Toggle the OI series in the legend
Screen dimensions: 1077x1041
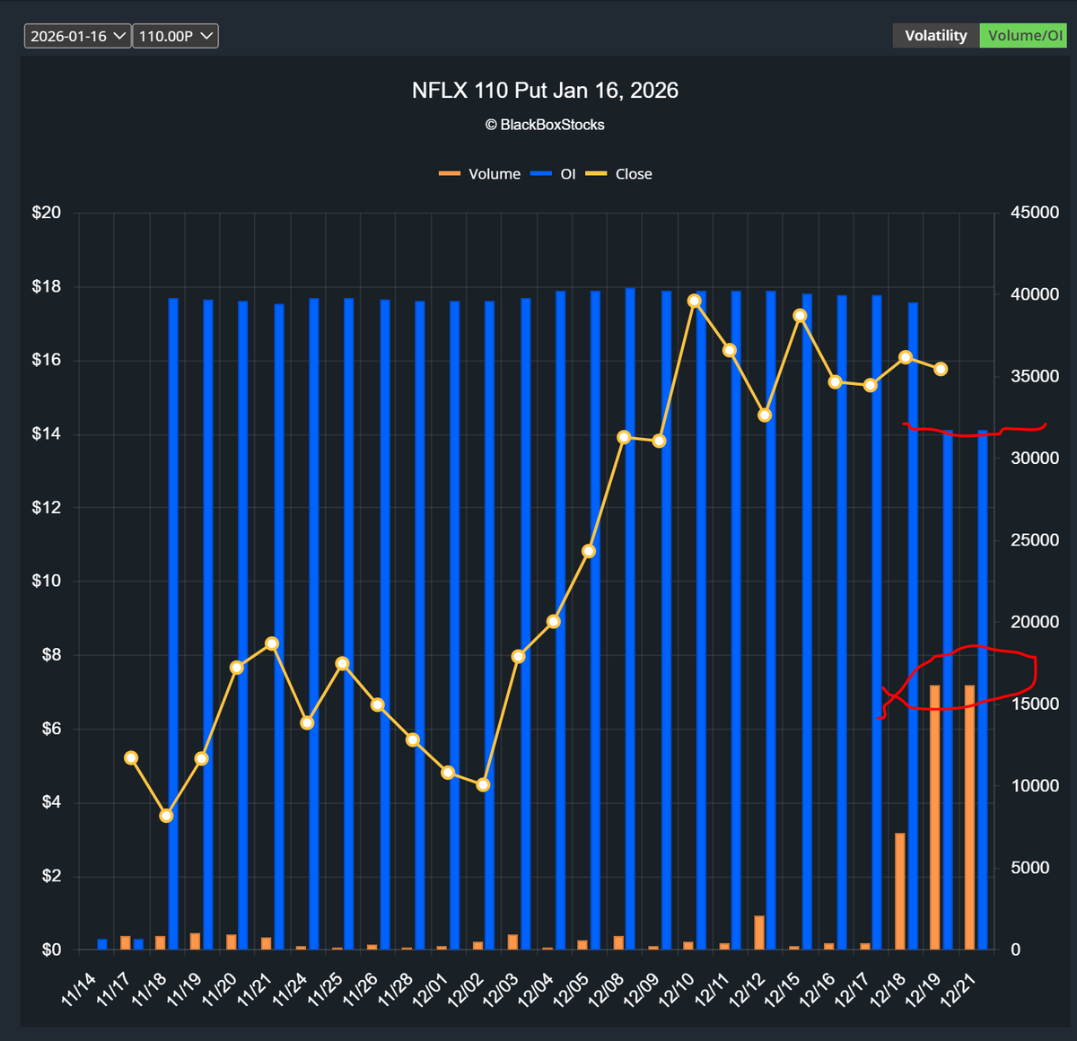(553, 174)
